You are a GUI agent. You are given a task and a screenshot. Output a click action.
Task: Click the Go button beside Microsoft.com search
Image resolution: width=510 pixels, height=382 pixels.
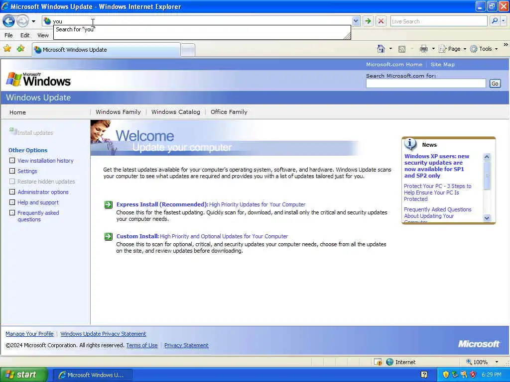point(495,84)
